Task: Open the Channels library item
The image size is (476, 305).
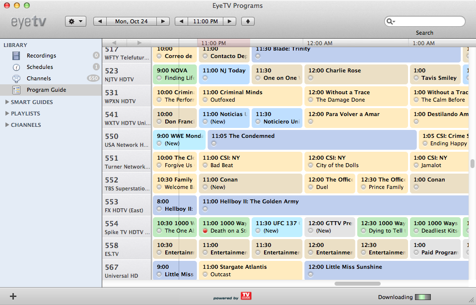Action: coord(39,78)
